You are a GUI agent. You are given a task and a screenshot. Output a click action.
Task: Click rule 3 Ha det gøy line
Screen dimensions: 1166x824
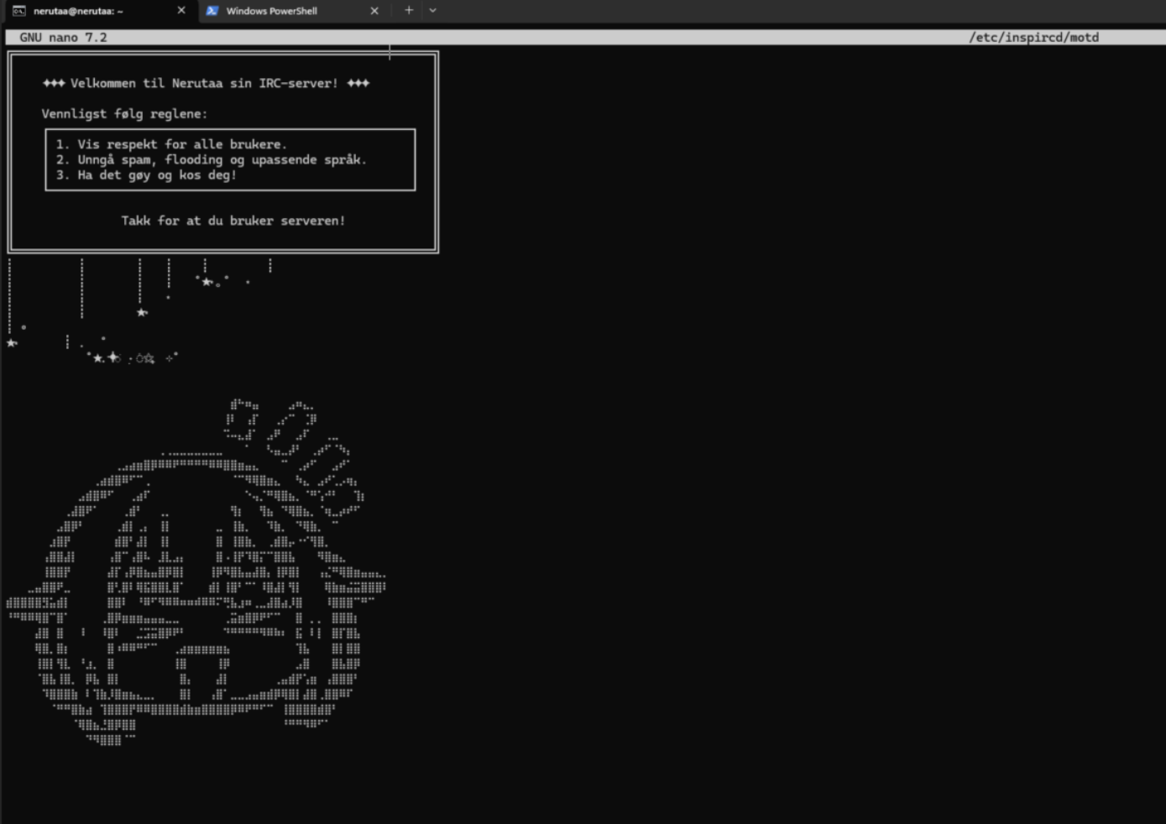point(146,175)
